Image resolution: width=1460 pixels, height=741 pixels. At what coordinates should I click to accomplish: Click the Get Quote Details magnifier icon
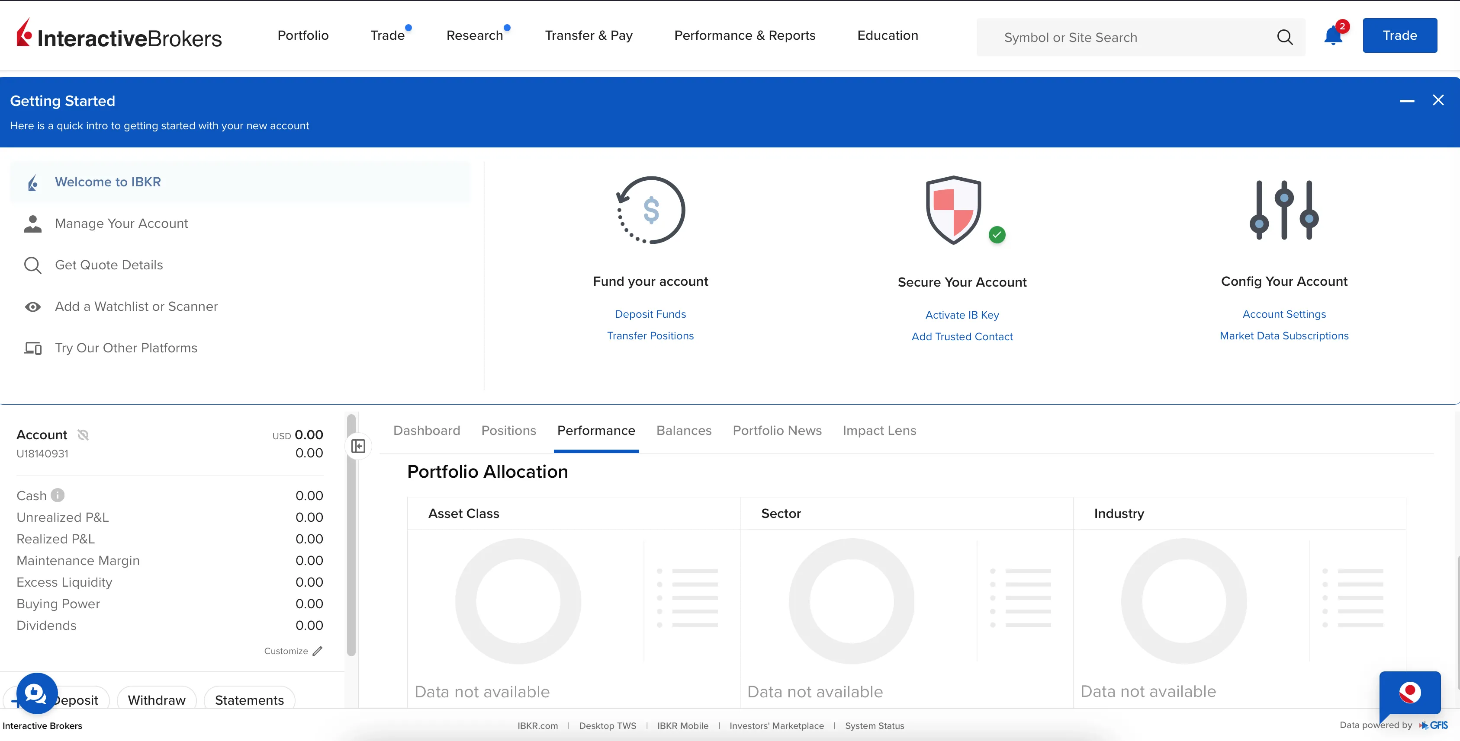pyautogui.click(x=33, y=265)
